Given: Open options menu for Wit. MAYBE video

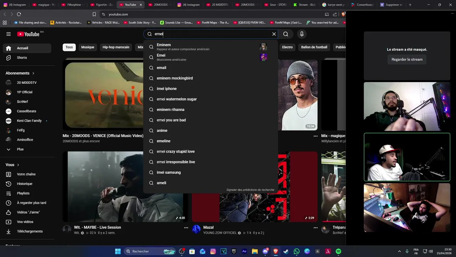Looking at the screenshot, I should (x=186, y=227).
